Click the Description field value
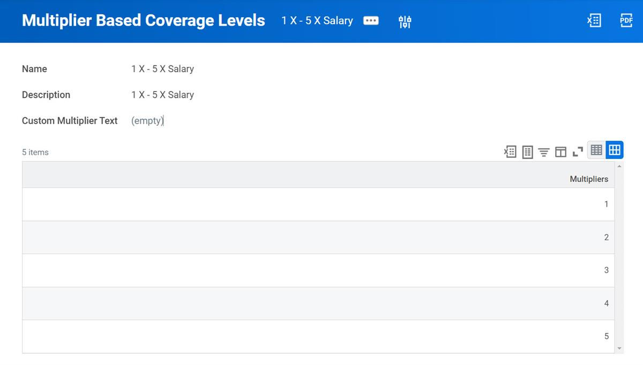The height and width of the screenshot is (365, 643). point(162,95)
